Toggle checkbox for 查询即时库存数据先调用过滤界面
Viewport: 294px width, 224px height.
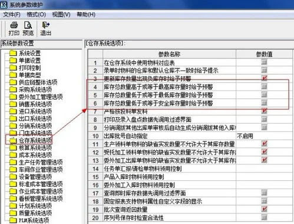tap(264, 193)
